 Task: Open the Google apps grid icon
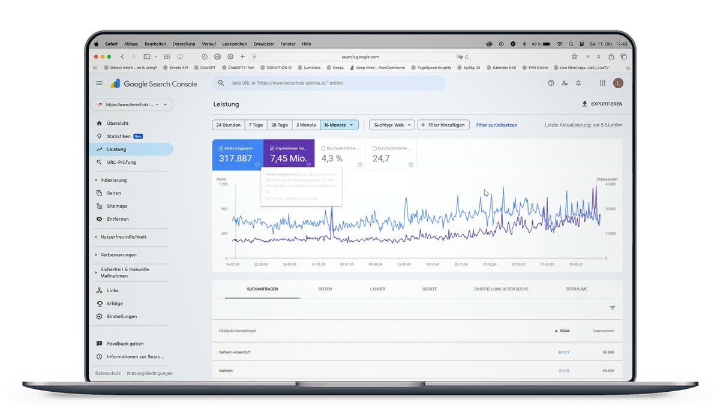[602, 83]
